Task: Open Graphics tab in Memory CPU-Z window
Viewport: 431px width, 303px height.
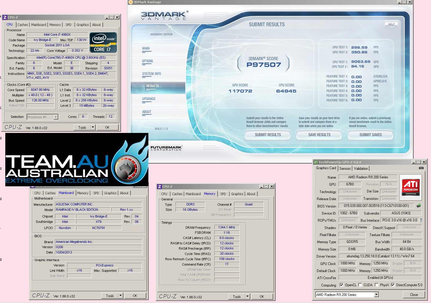Action: coord(237,194)
